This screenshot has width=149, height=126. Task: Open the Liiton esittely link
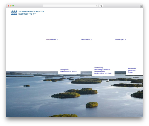tap(99, 68)
